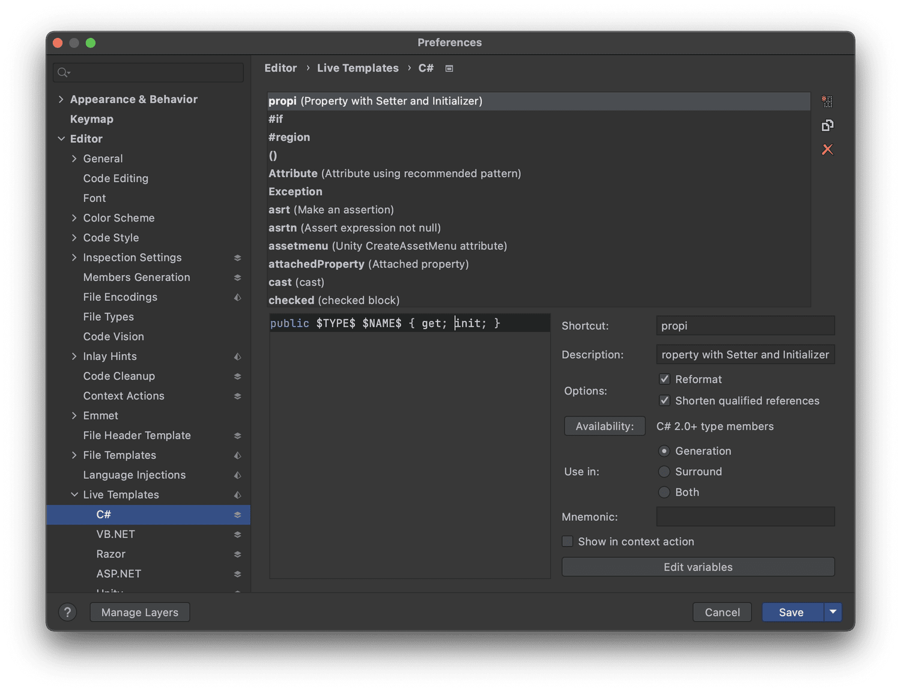Screen dimensions: 901x692
Task: Focus the preferences search field
Action: tap(148, 73)
